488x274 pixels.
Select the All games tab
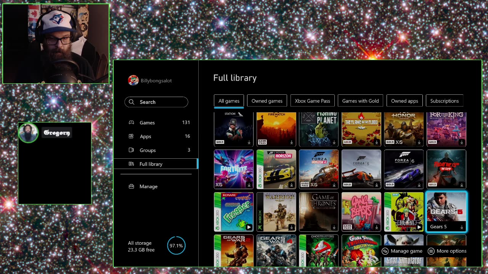point(229,101)
